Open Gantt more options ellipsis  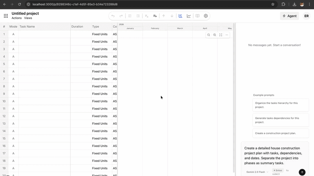pos(227,35)
